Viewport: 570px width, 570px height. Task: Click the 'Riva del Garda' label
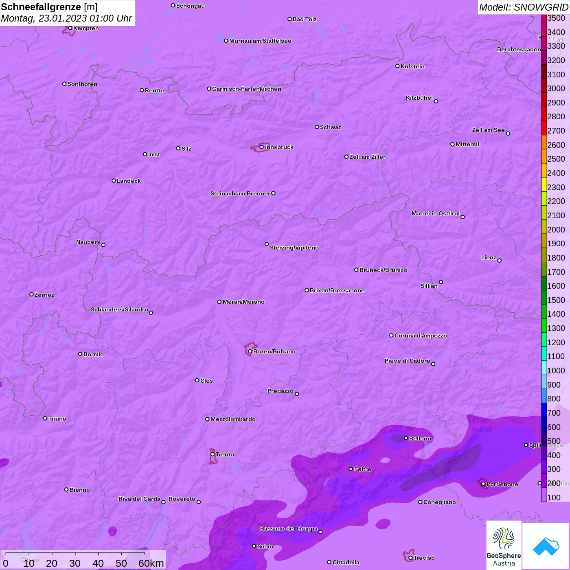pos(139,499)
